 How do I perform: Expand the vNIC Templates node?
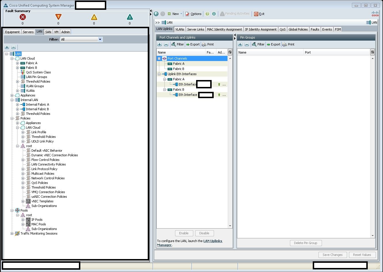tap(23, 201)
